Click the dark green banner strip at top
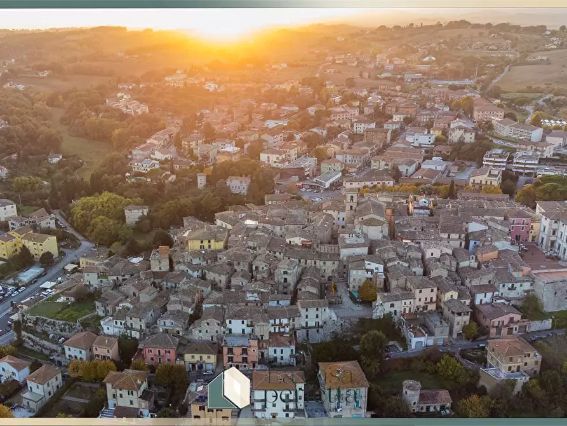Image resolution: width=567 pixels, height=426 pixels. (283, 3)
